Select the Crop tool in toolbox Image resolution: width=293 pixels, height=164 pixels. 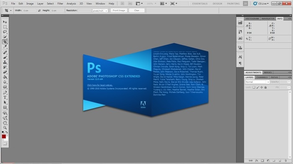point(5,42)
